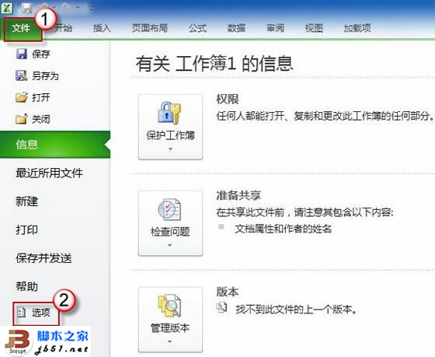The height and width of the screenshot is (357, 435).
Task: Click the Excel application icon in title bar
Action: (6, 8)
